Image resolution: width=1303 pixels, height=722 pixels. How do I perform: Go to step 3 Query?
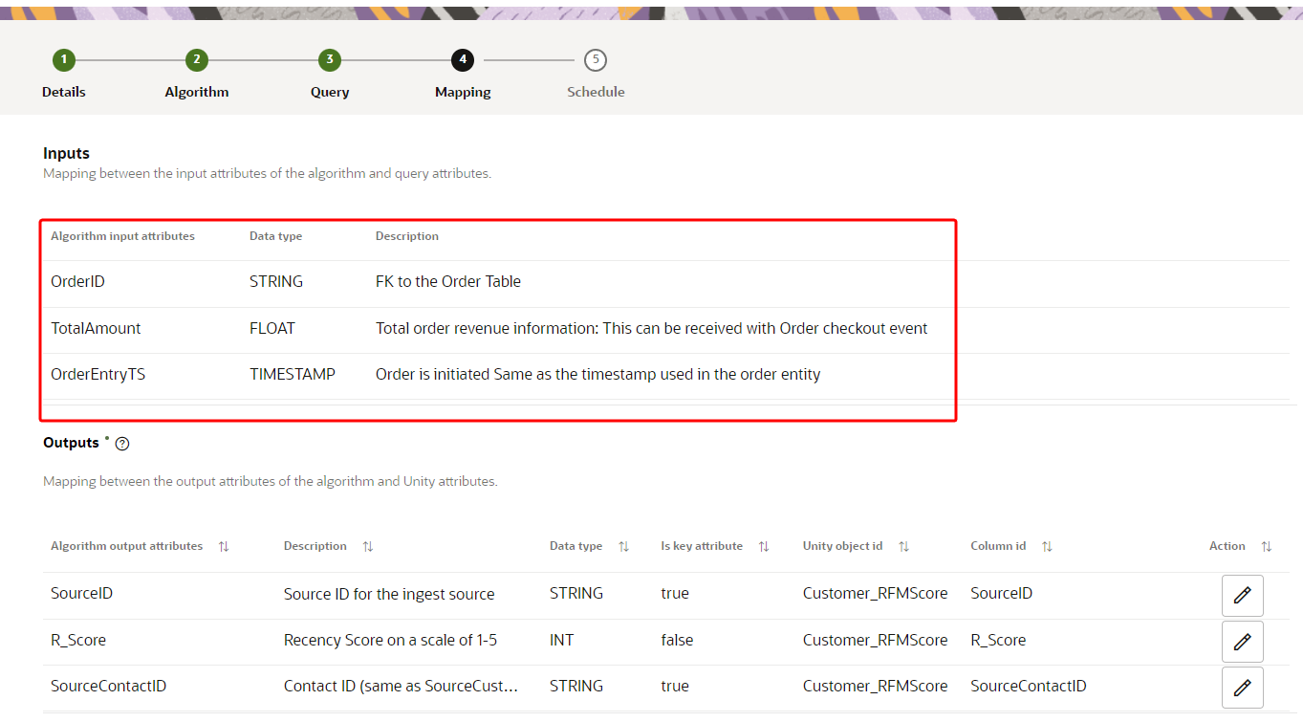(330, 60)
